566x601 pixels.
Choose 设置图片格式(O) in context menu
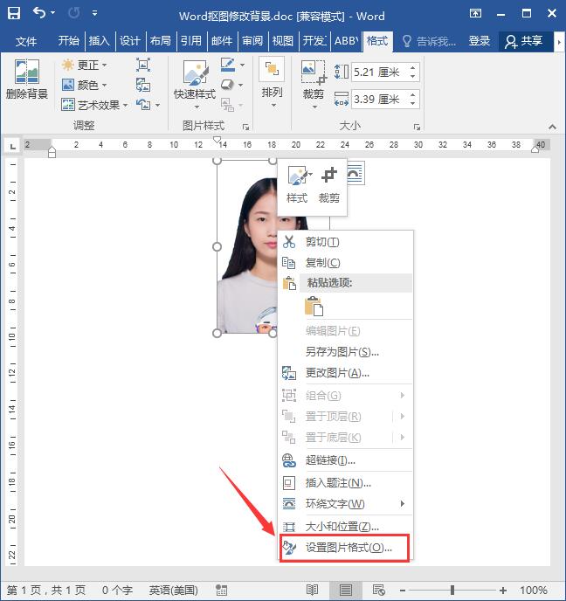(345, 548)
